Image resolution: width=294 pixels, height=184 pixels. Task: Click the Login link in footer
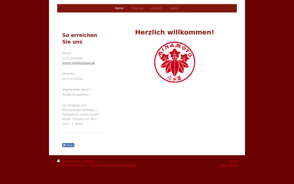pyautogui.click(x=233, y=161)
